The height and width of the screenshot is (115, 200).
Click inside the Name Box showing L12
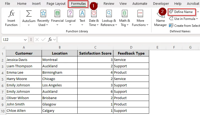(x=13, y=39)
